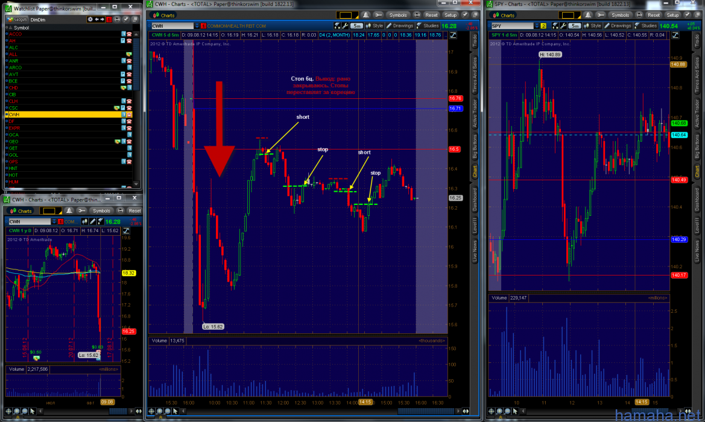Image resolution: width=705 pixels, height=422 pixels.
Task: Open Studies menu in SPY chart
Action: (646, 26)
